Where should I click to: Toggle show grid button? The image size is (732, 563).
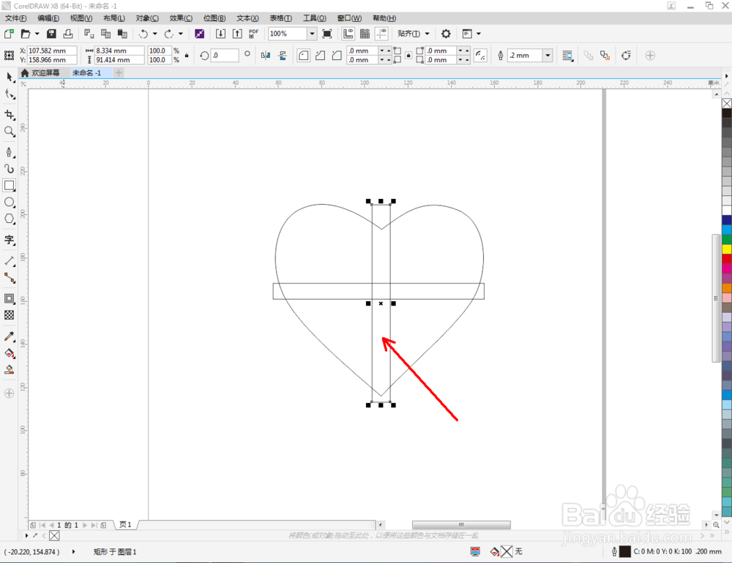click(x=365, y=34)
